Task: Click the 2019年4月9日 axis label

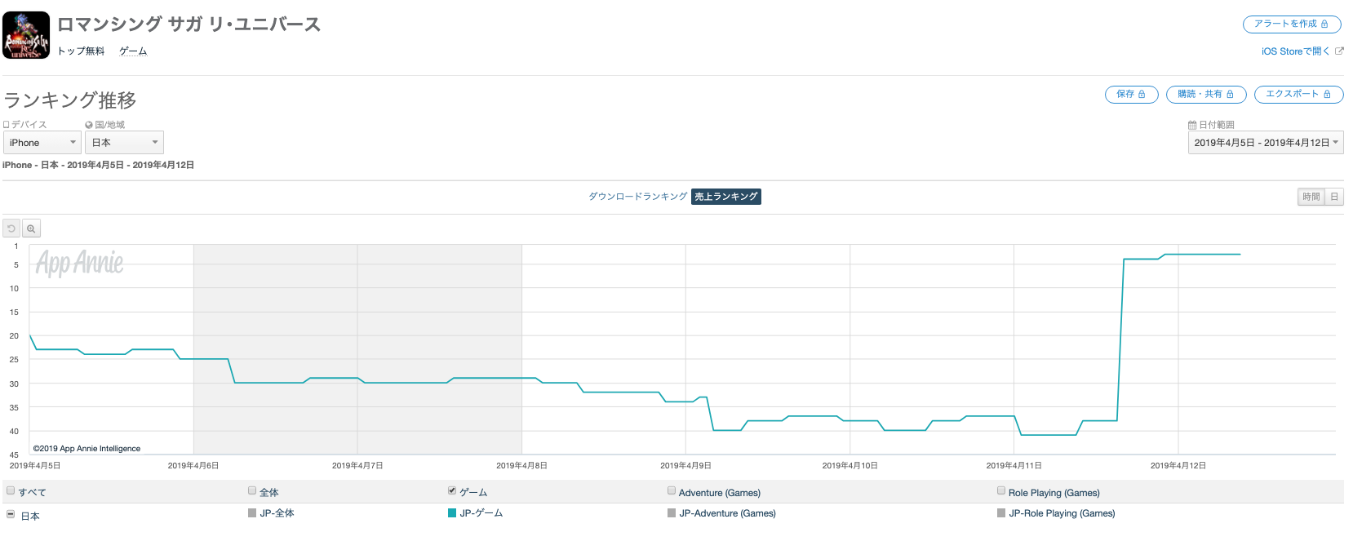Action: point(685,466)
